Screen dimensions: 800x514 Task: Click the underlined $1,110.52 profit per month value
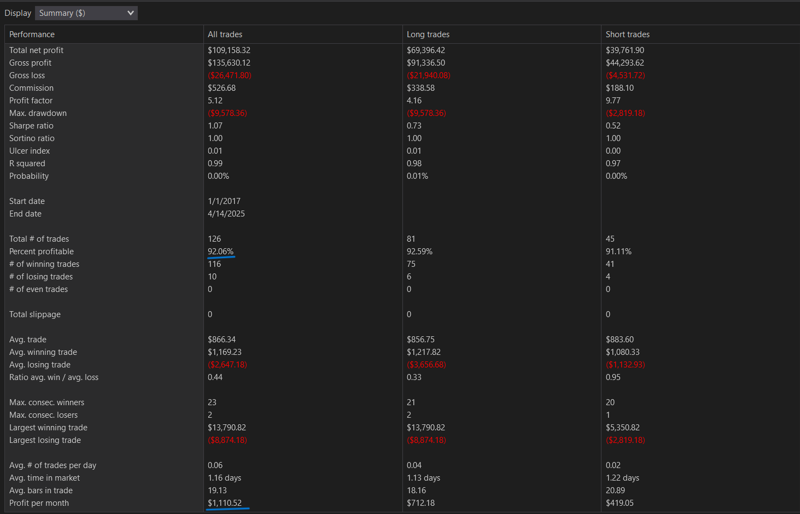pyautogui.click(x=224, y=503)
